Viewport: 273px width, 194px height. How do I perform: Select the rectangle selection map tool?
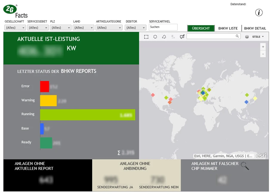pos(146,37)
